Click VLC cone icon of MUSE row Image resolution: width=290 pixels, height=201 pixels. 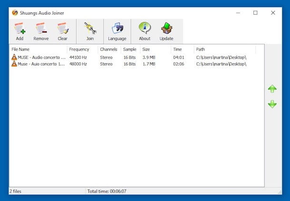[x=14, y=57]
